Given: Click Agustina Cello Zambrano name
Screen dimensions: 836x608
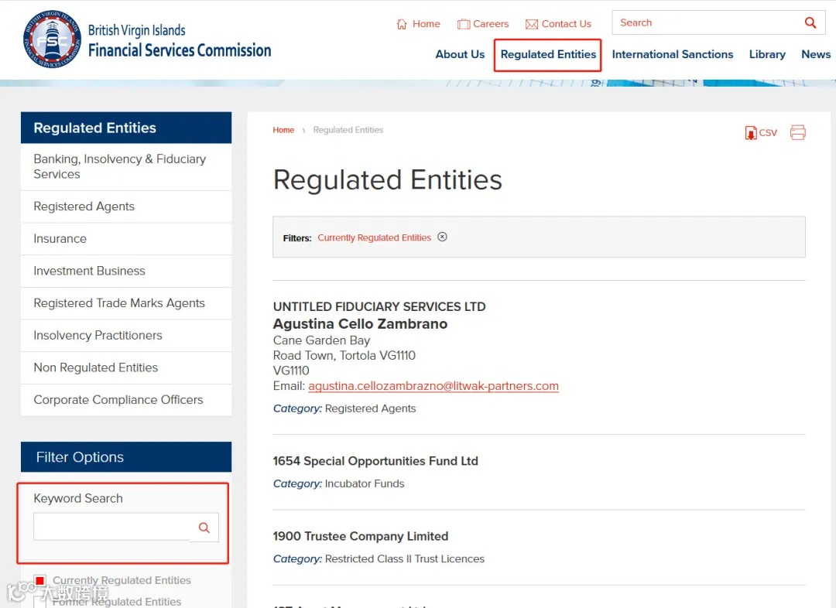Looking at the screenshot, I should (360, 324).
